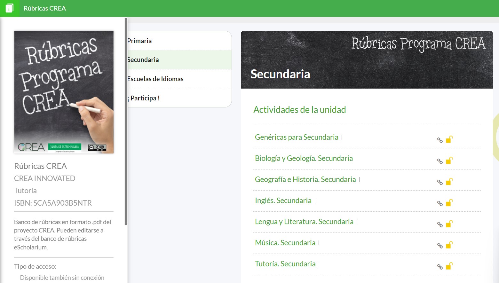The height and width of the screenshot is (283, 499).
Task: Click the Actividades de la unidad heading
Action: 300,110
